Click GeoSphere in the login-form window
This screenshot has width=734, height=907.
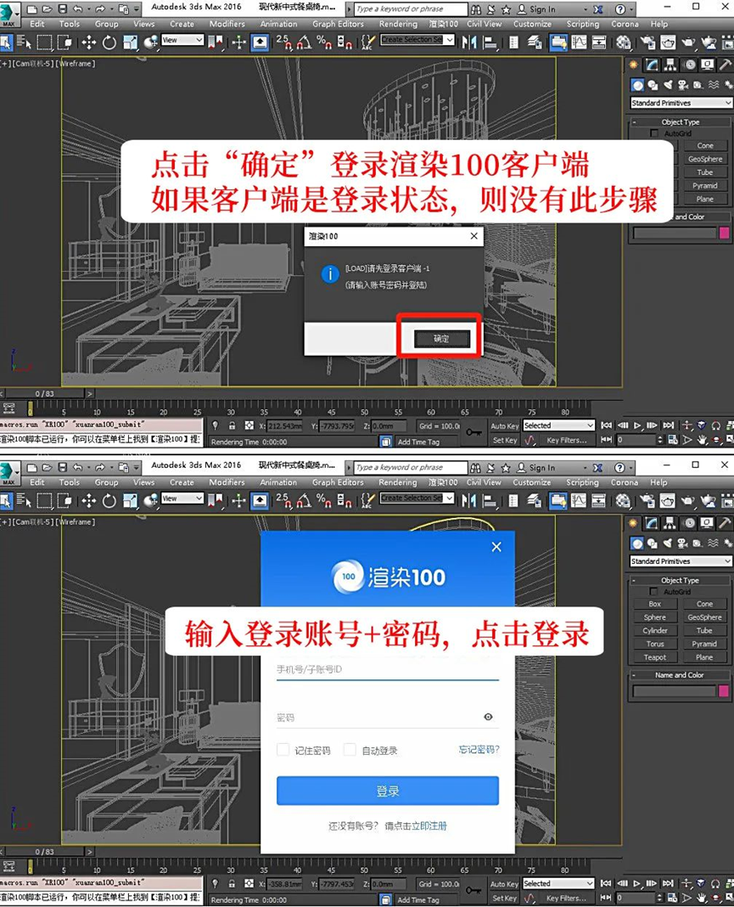pyautogui.click(x=704, y=617)
